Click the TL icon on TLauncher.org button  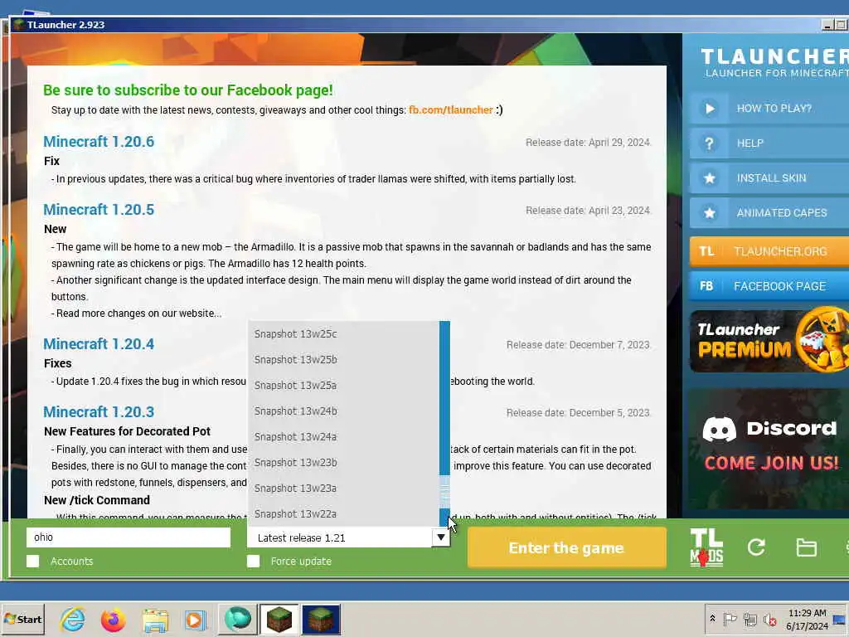(706, 251)
